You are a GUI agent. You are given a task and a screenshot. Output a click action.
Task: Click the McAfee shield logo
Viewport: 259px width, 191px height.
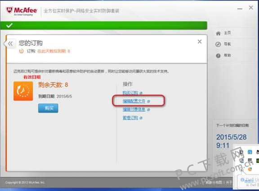click(9, 10)
